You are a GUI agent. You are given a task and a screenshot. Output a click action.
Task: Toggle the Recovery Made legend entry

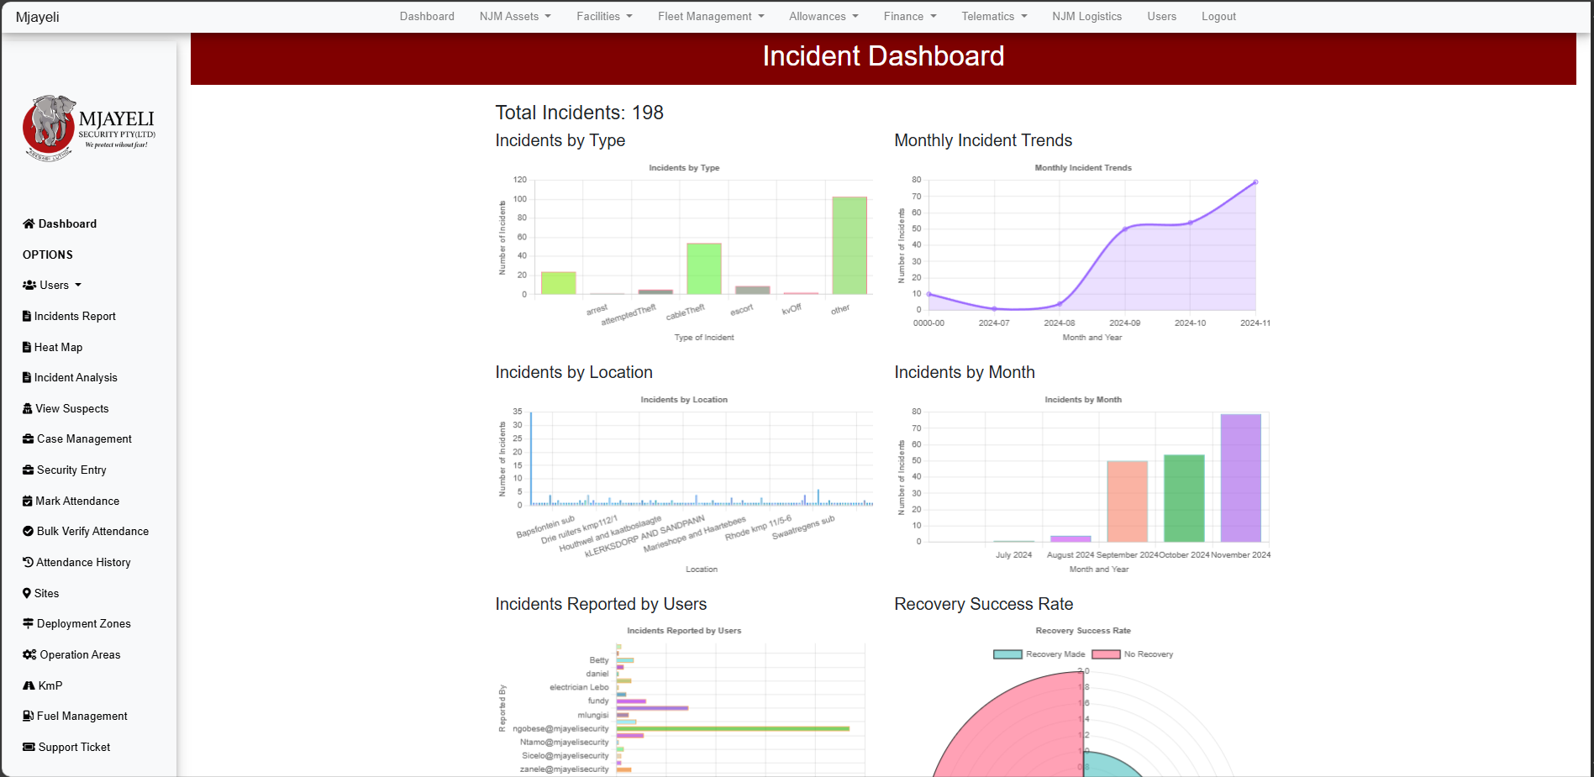1039,654
